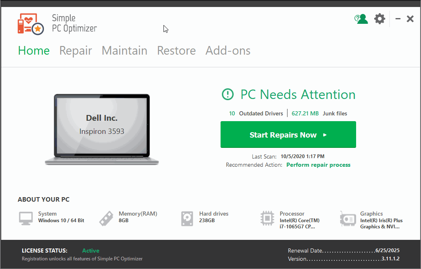Viewport: 421px width, 269px height.
Task: Click the Hard drives disk icon
Action: pyautogui.click(x=187, y=218)
